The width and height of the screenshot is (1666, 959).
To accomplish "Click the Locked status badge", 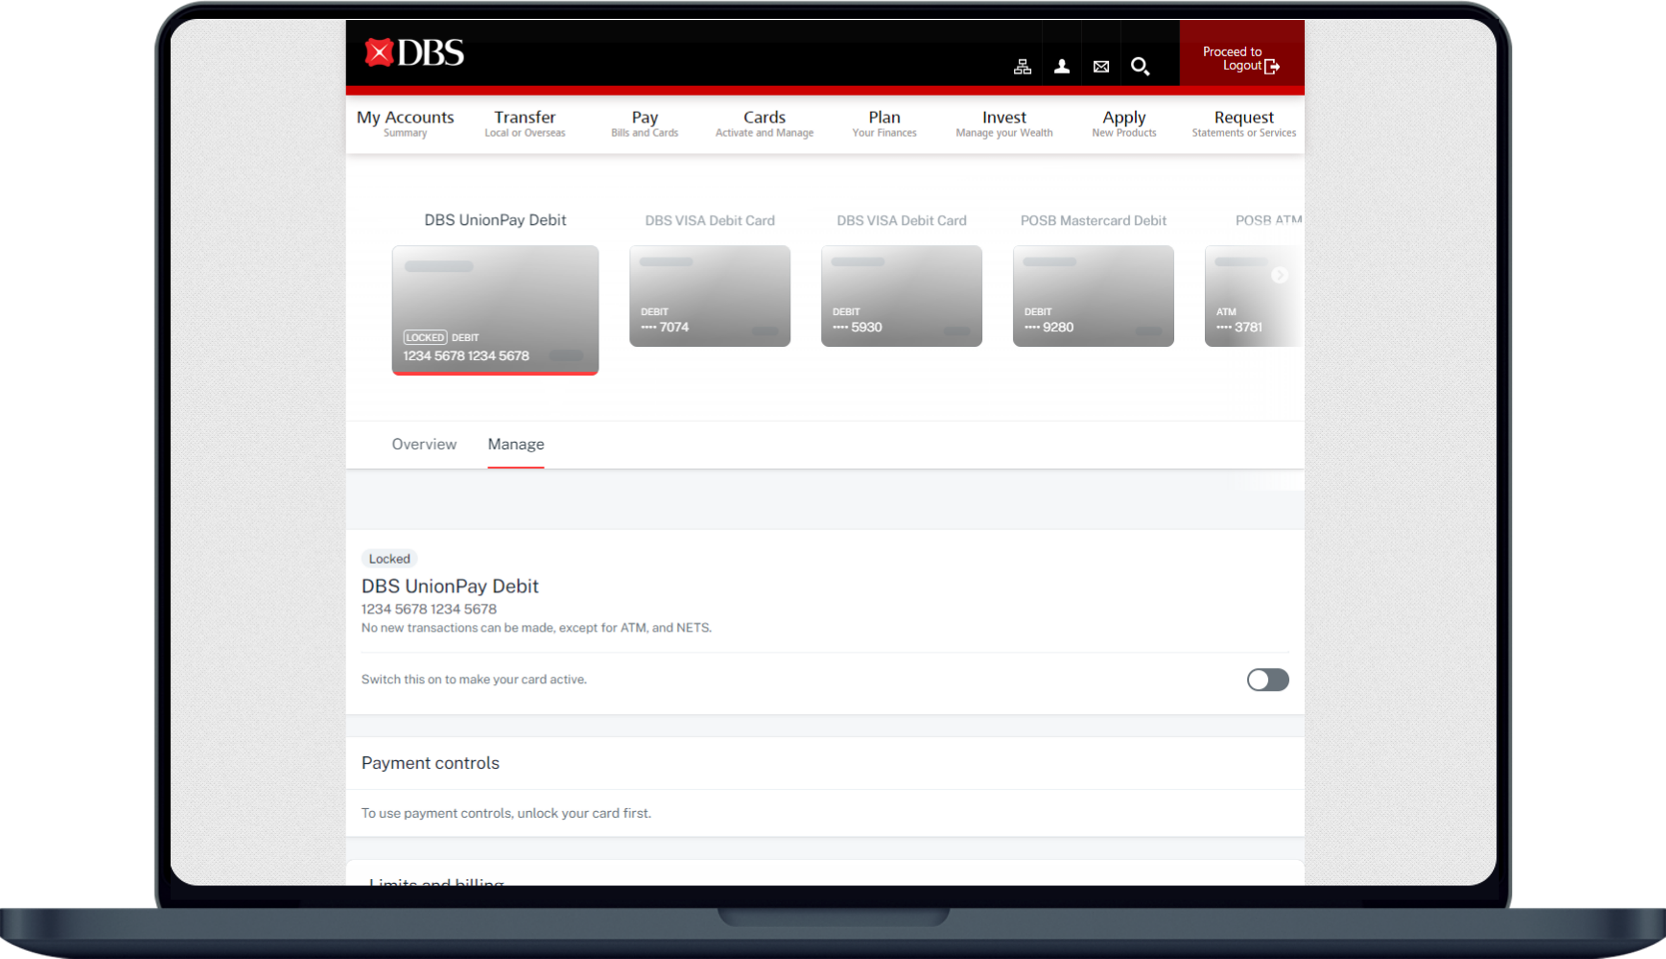I will (x=389, y=558).
